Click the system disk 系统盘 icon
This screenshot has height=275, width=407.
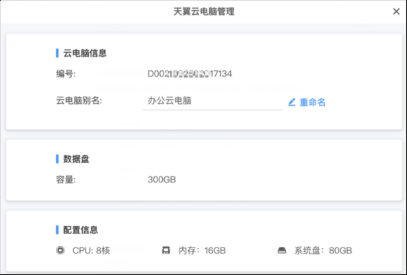click(282, 250)
